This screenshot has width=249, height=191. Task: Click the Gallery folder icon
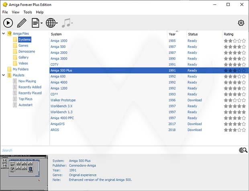(x=15, y=57)
